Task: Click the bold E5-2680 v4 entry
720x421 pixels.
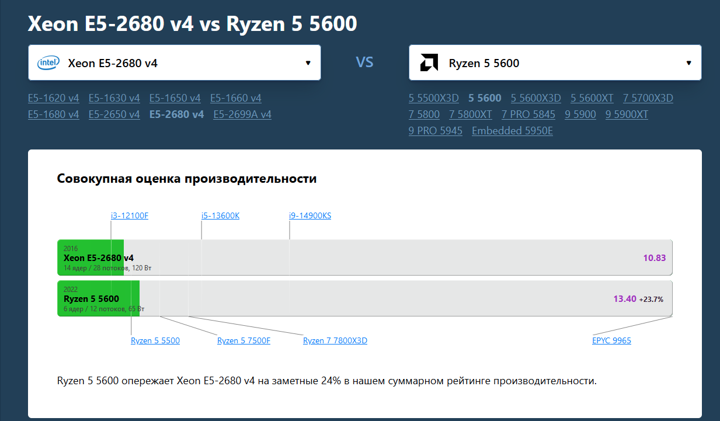Action: tap(177, 114)
